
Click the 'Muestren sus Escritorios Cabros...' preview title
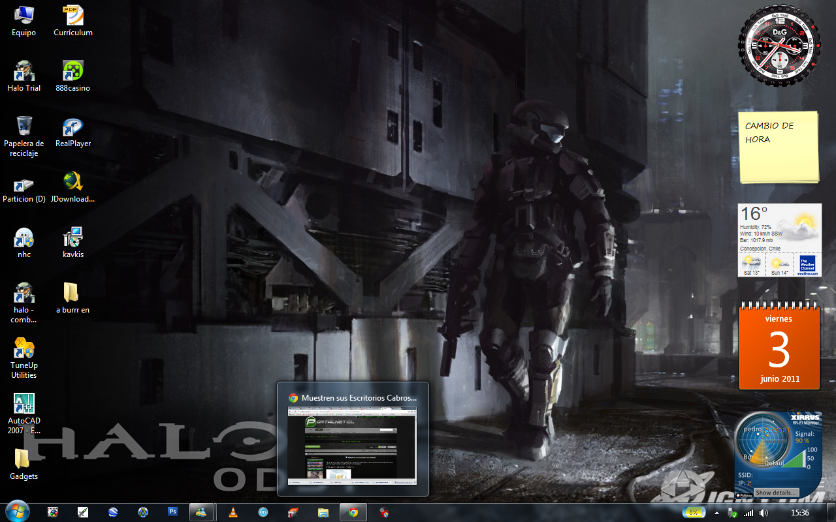(x=359, y=397)
